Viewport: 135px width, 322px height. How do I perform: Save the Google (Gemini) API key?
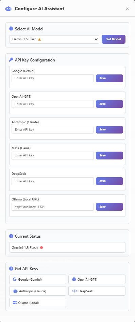coord(109,78)
